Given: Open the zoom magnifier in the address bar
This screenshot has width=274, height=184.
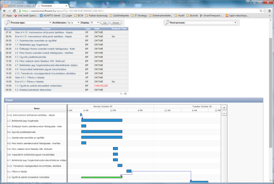Looking at the screenshot, I should pos(261,11).
